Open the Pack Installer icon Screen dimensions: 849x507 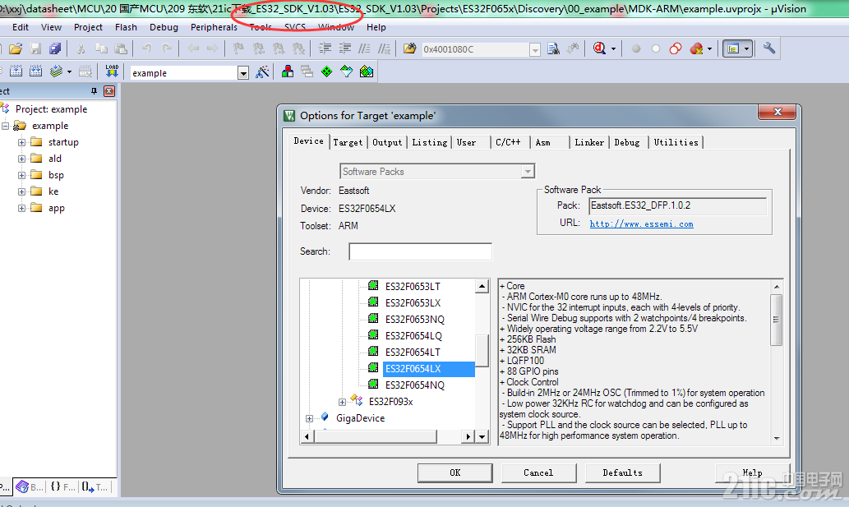(x=367, y=72)
